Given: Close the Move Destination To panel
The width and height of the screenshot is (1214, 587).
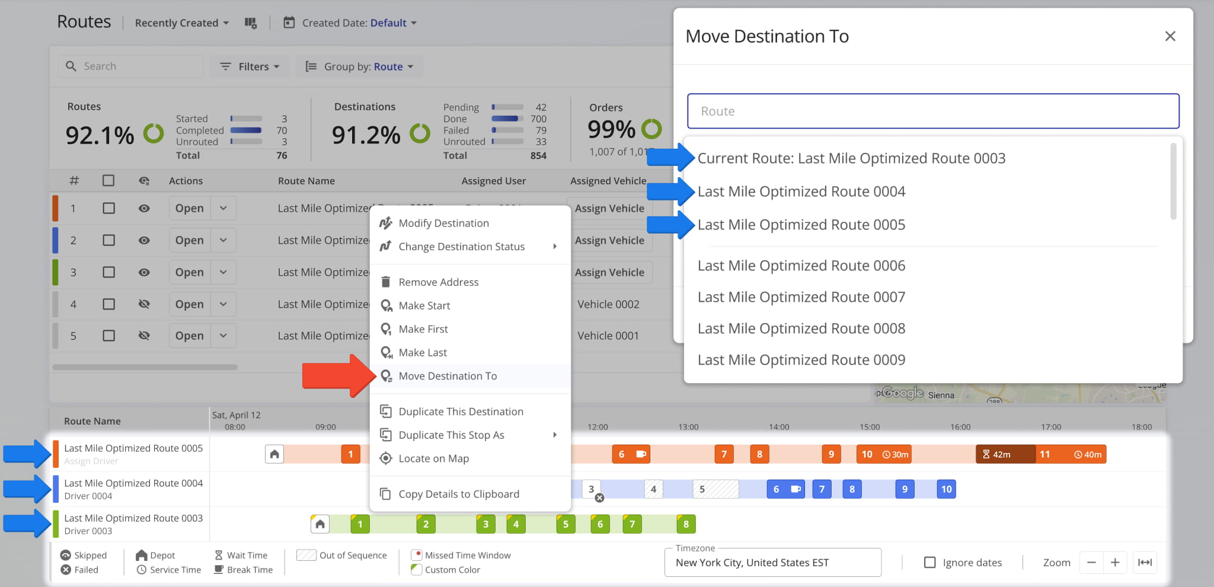Looking at the screenshot, I should (x=1170, y=36).
